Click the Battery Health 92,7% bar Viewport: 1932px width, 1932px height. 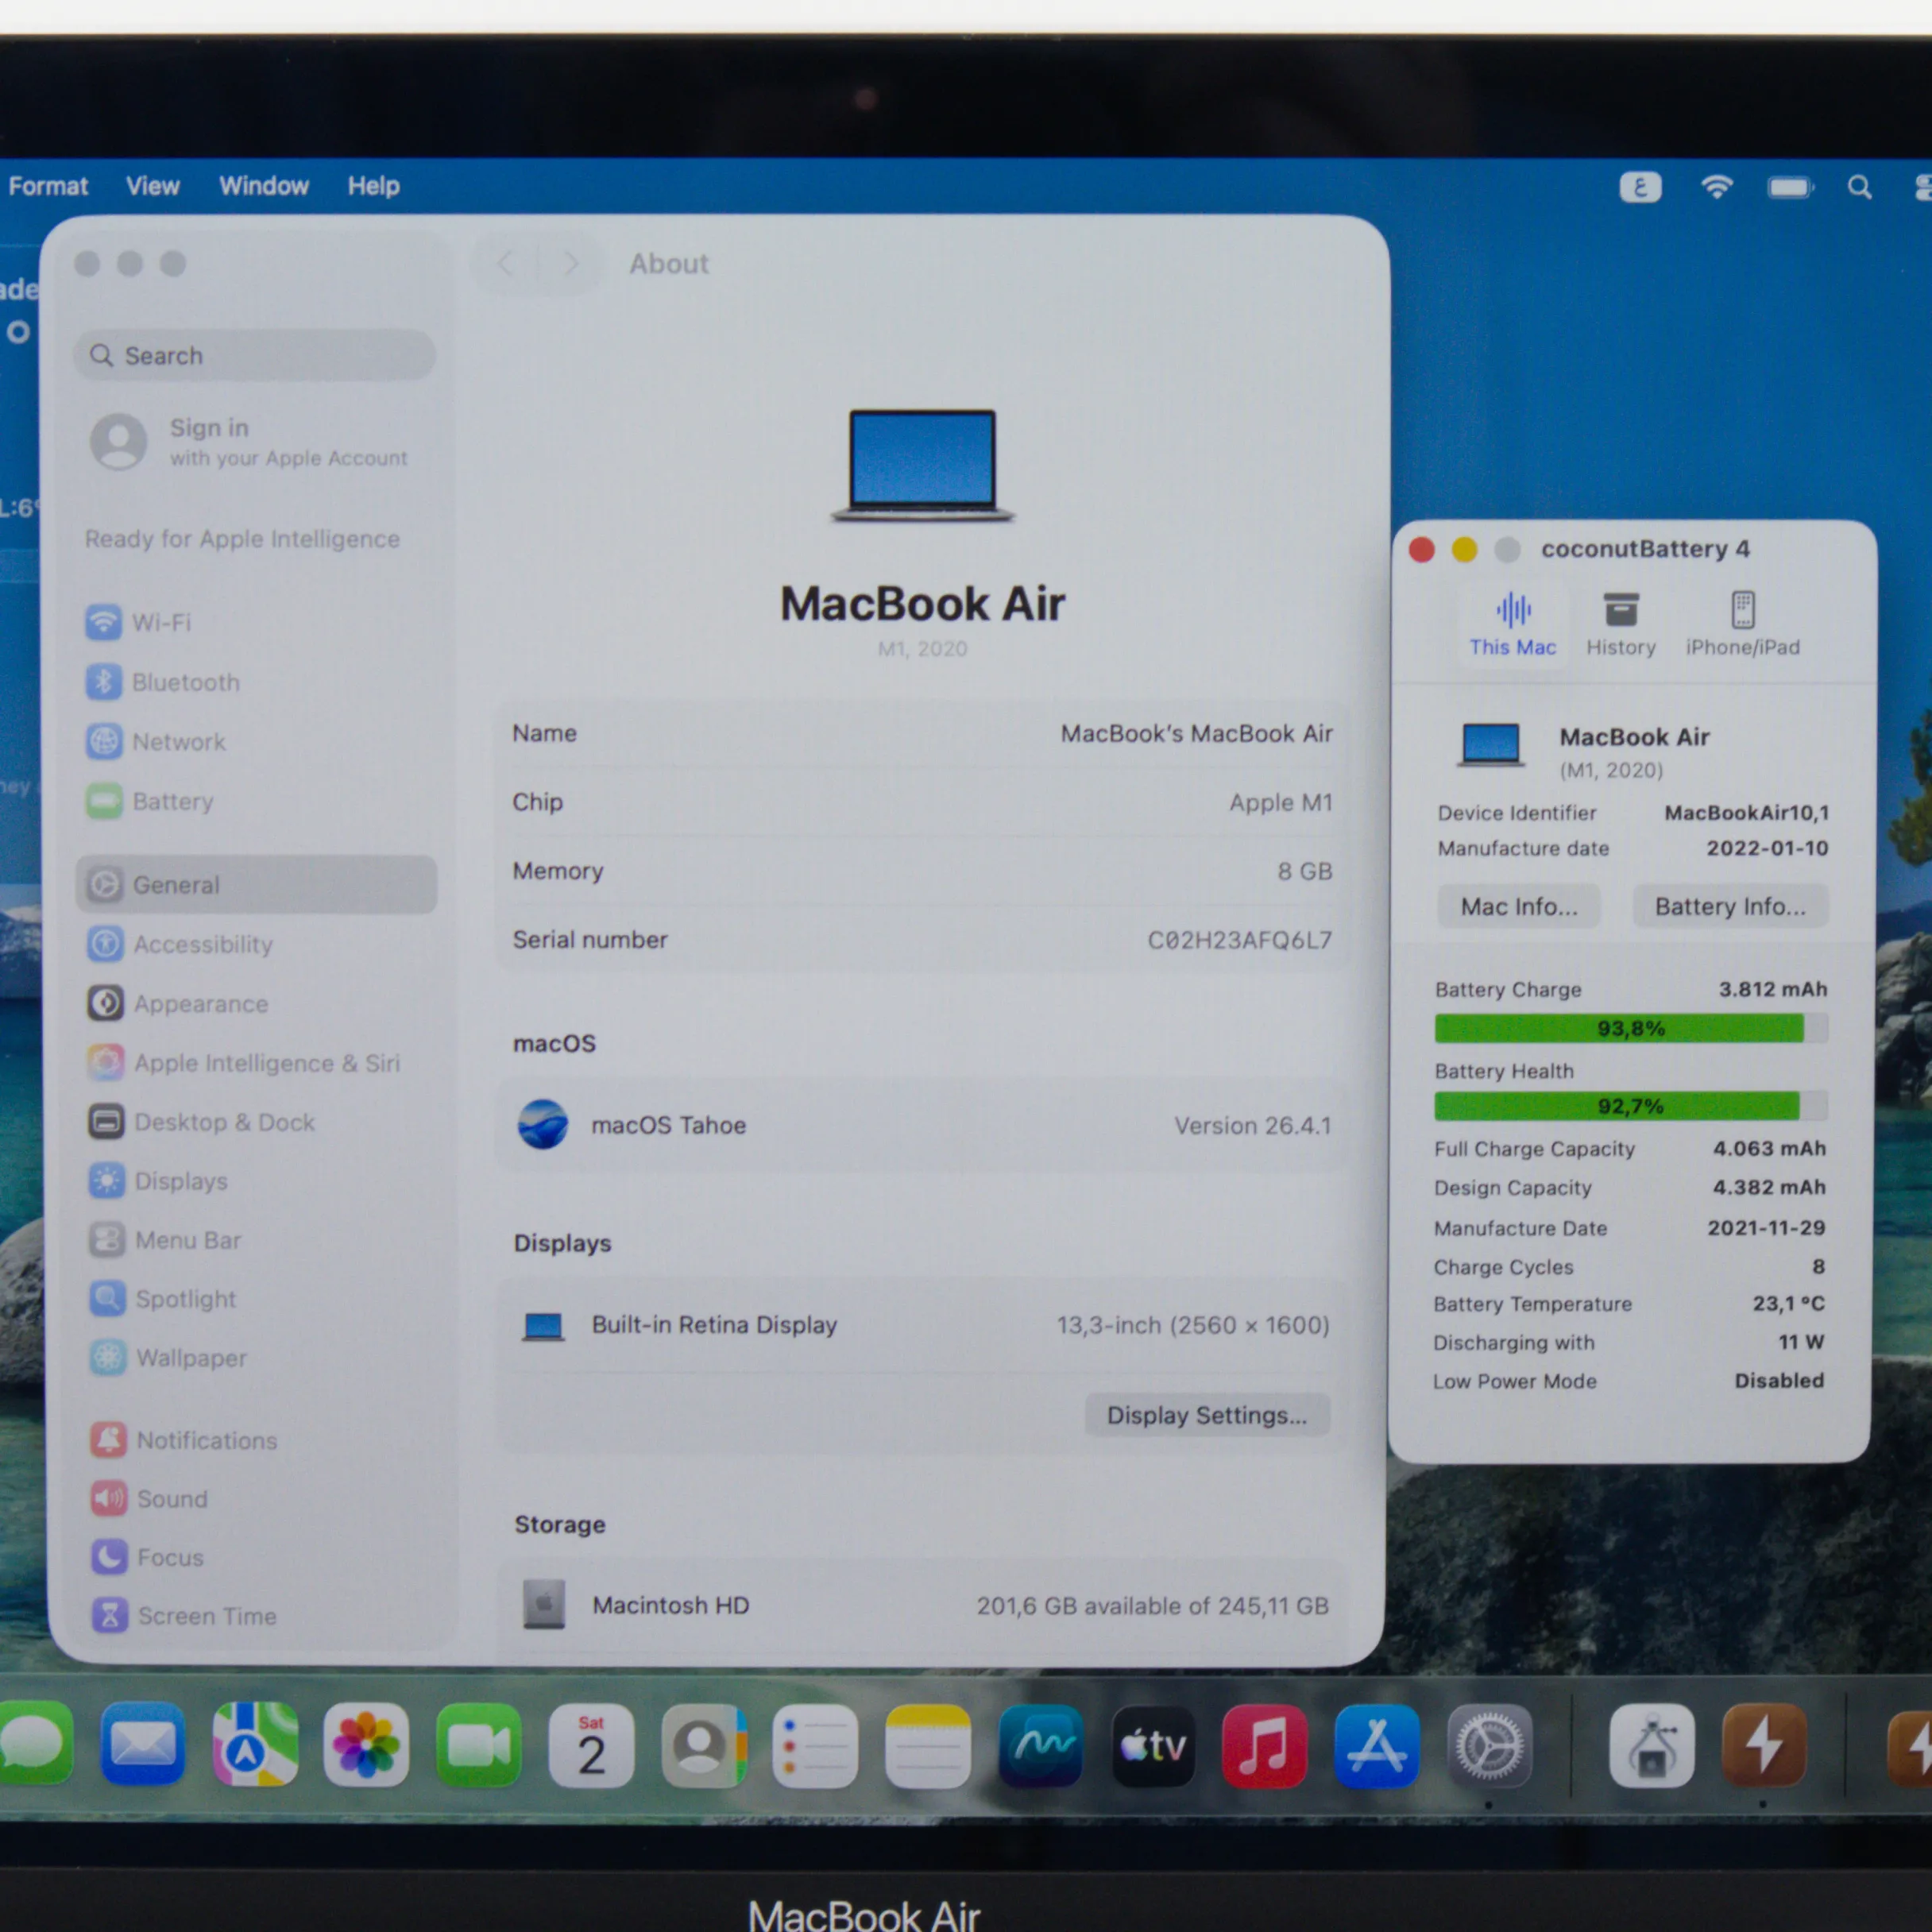(x=1630, y=1106)
